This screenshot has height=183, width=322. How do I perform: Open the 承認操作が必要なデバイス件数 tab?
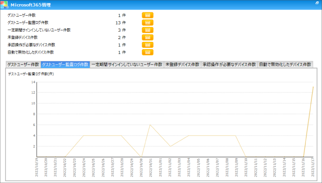click(229, 64)
